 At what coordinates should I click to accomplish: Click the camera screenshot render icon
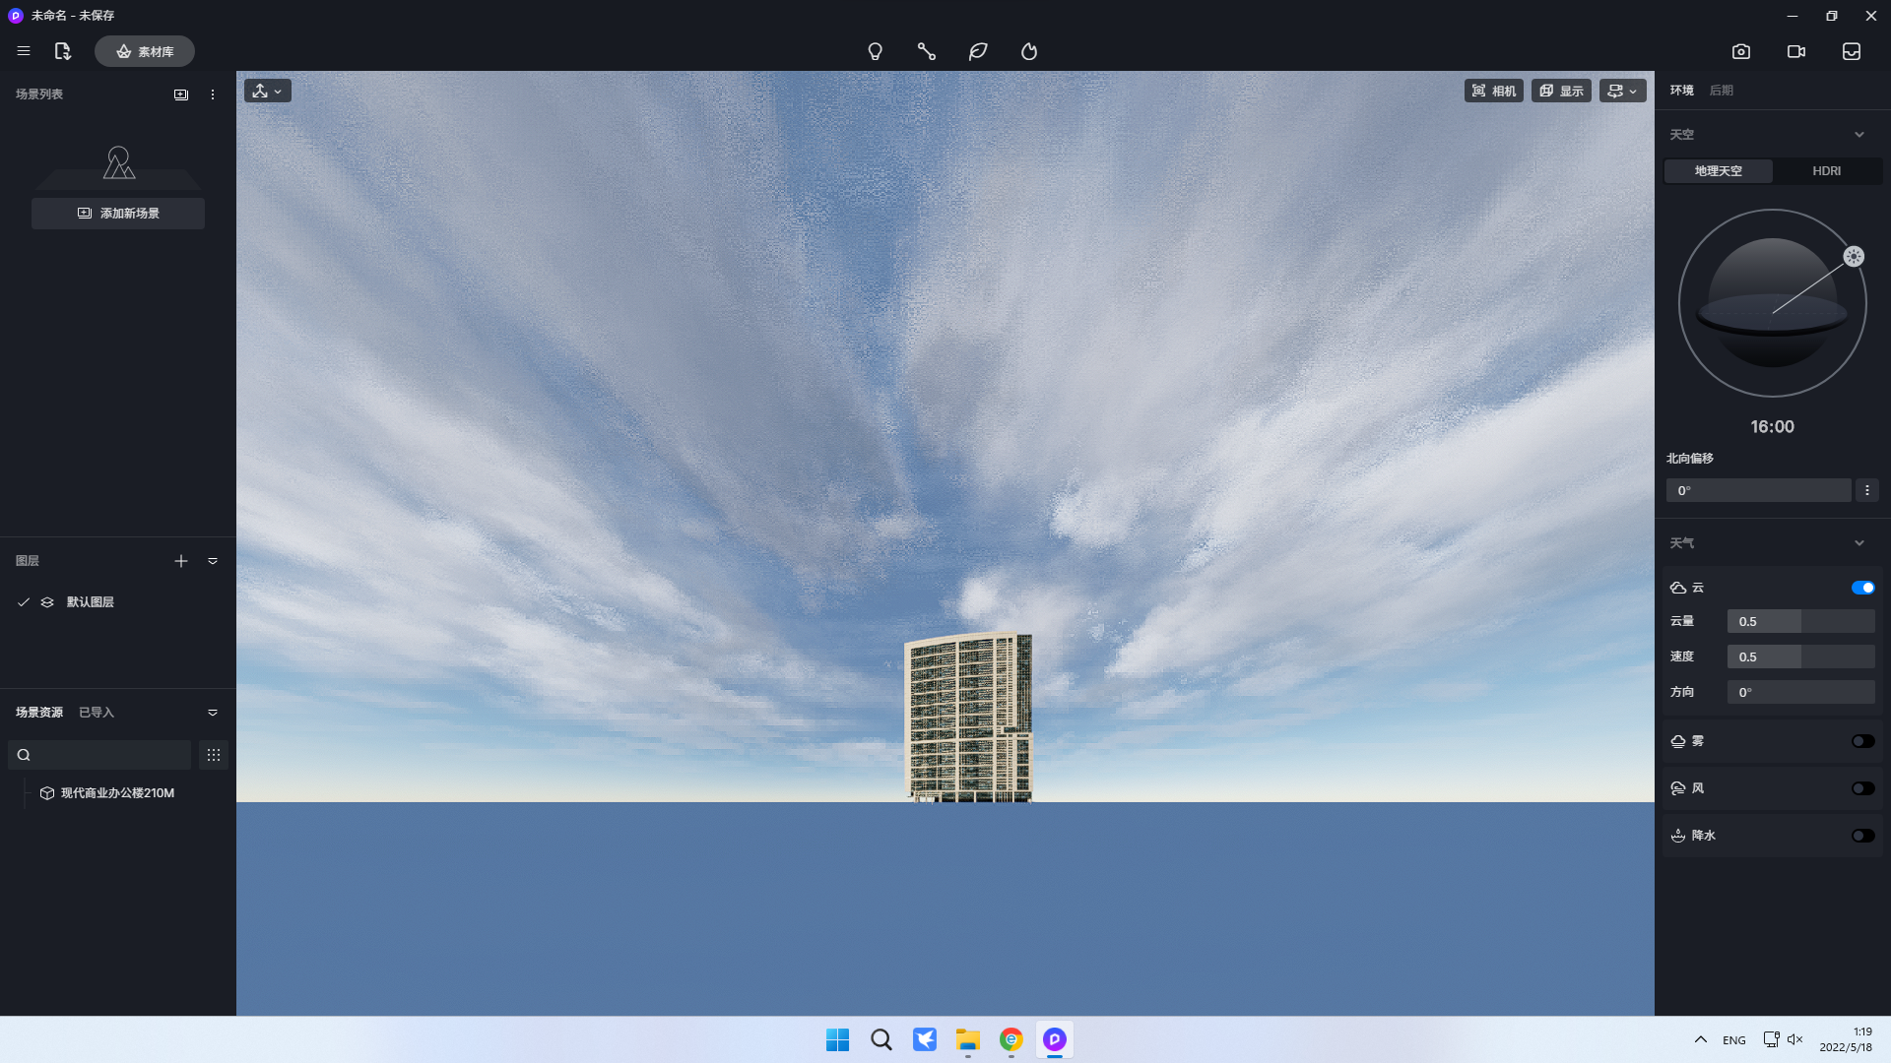coord(1741,51)
